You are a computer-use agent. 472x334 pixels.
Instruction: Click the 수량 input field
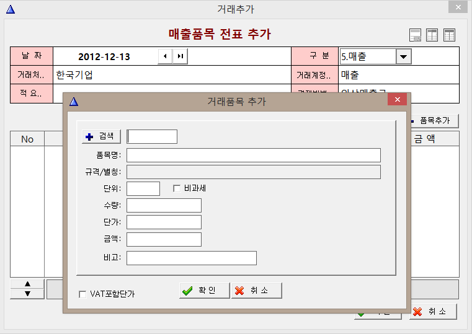(164, 206)
